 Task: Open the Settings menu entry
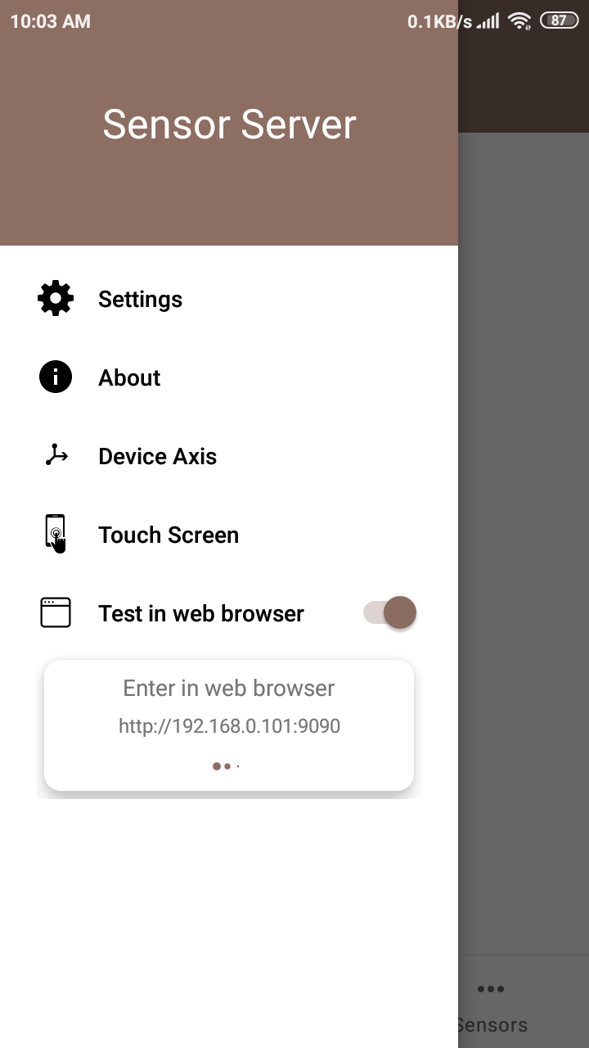(x=229, y=299)
